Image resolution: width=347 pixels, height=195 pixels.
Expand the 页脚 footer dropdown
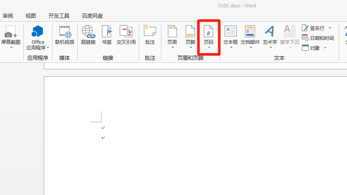tap(190, 47)
